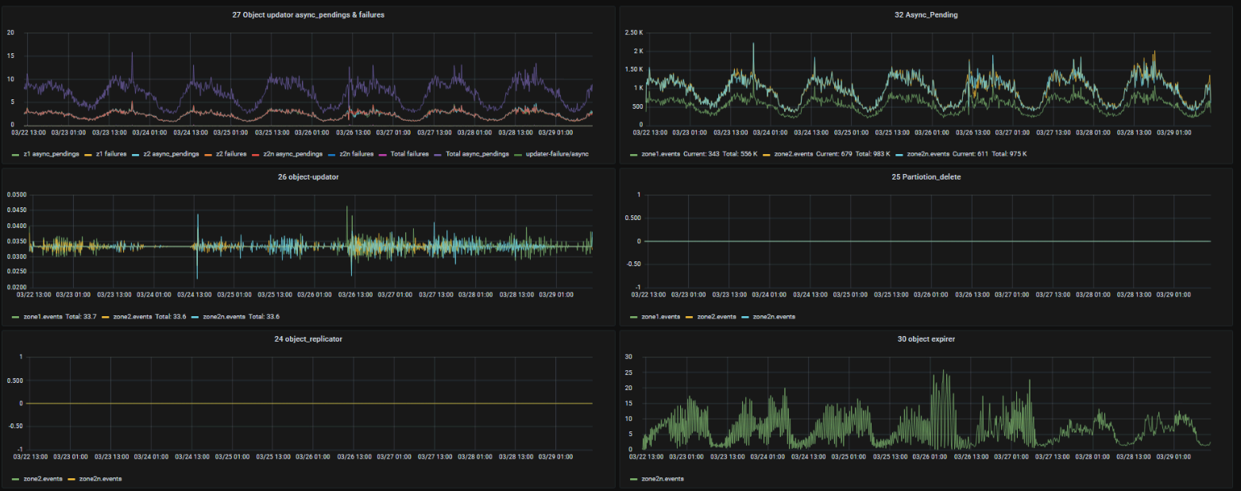
Task: Click the yellow 'z1 failures' color line icon
Action: tap(89, 153)
